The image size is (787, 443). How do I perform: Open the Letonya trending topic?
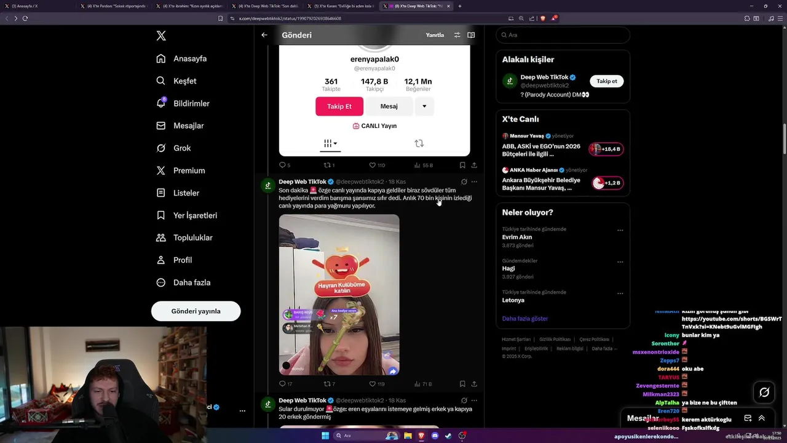point(513,300)
